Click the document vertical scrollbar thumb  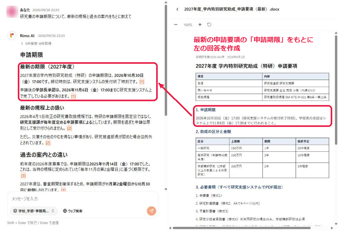(x=336, y=89)
